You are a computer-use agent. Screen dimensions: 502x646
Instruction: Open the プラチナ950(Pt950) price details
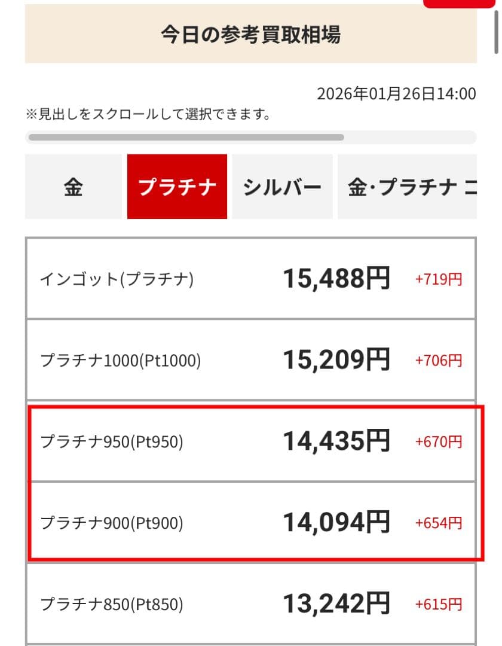(251, 442)
